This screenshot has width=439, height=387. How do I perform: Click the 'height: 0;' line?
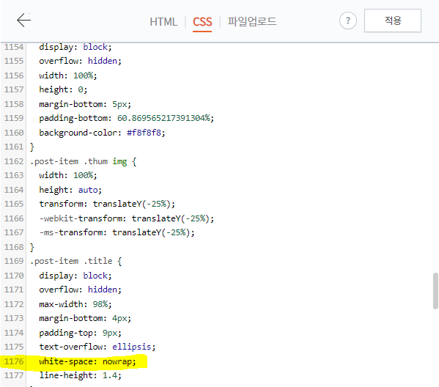(63, 89)
